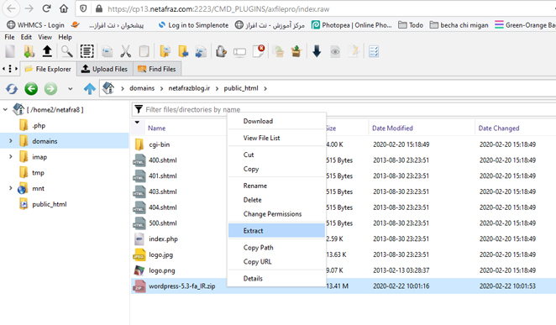Expand the imap folder tree node
The image size is (556, 325).
tap(11, 157)
